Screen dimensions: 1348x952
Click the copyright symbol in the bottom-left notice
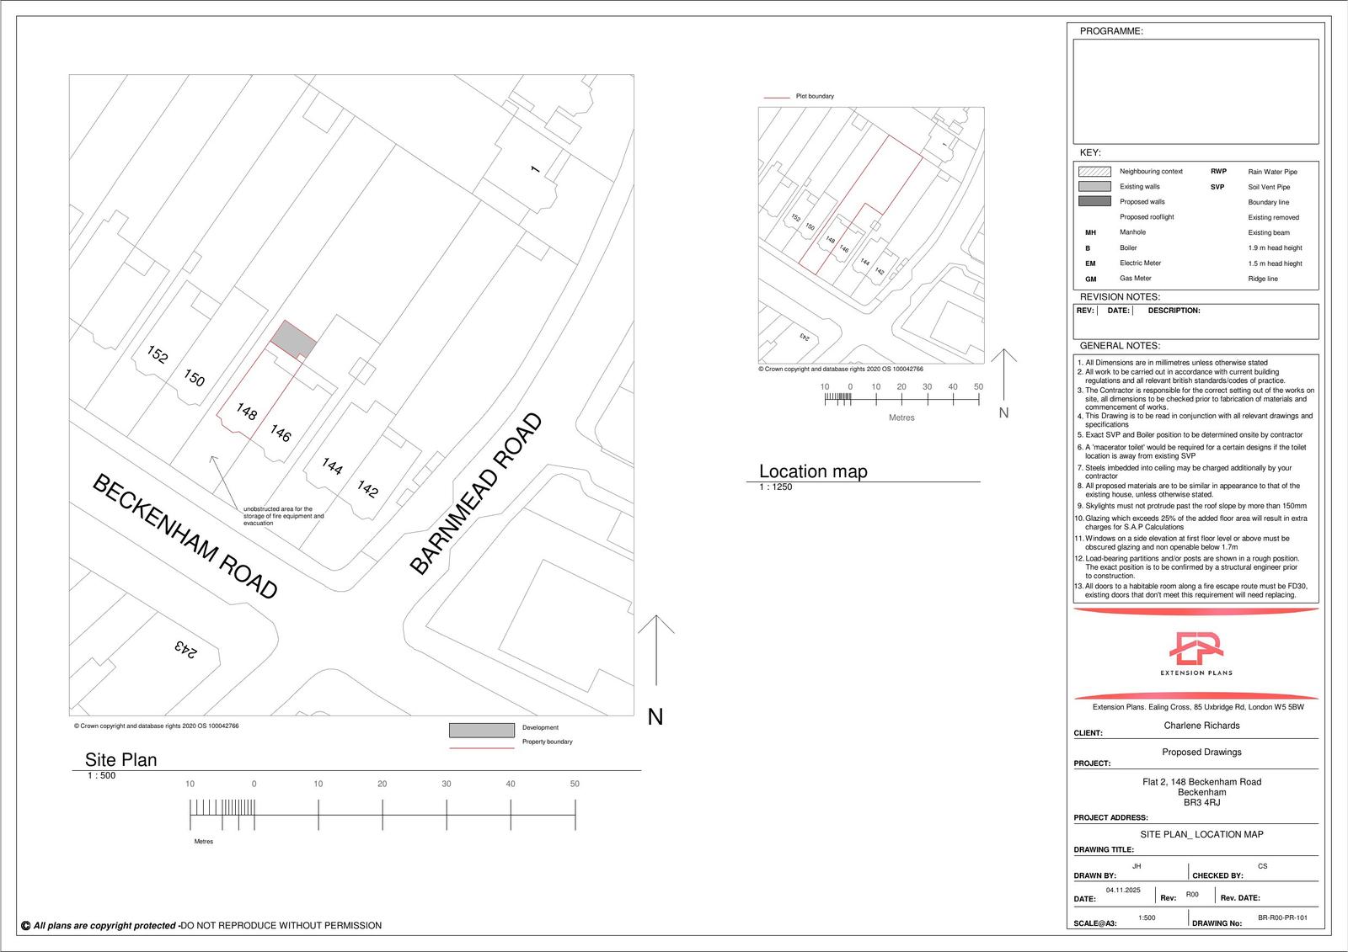25,926
